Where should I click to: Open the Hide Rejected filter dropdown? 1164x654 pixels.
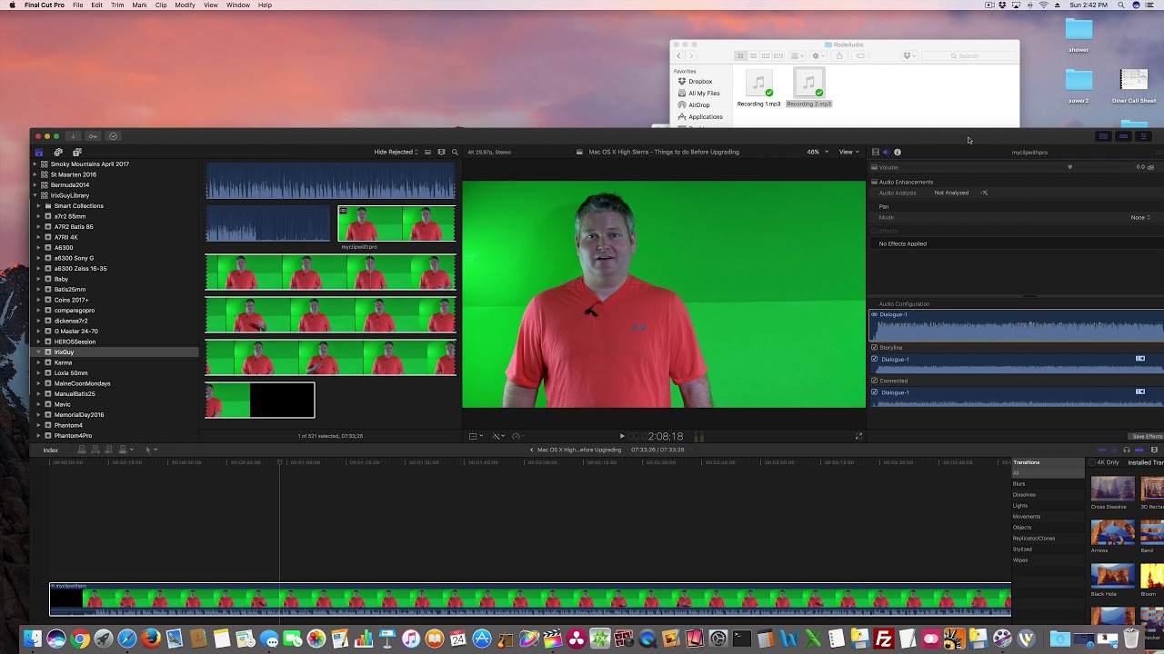396,152
